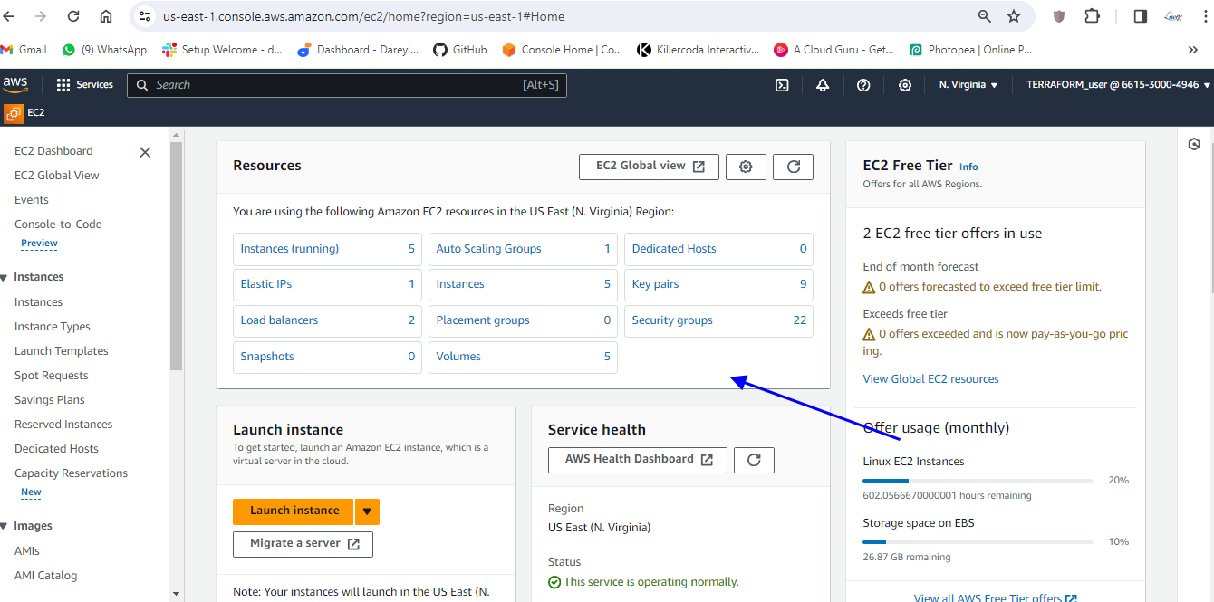Close the EC2 navigation sidebar
1214x602 pixels.
click(x=145, y=152)
